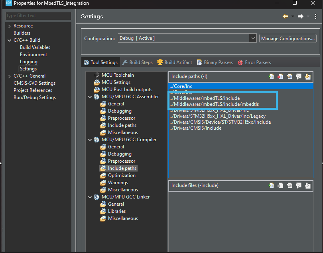The height and width of the screenshot is (253, 323).
Task: Move the selected include path up
Action: click(x=298, y=76)
